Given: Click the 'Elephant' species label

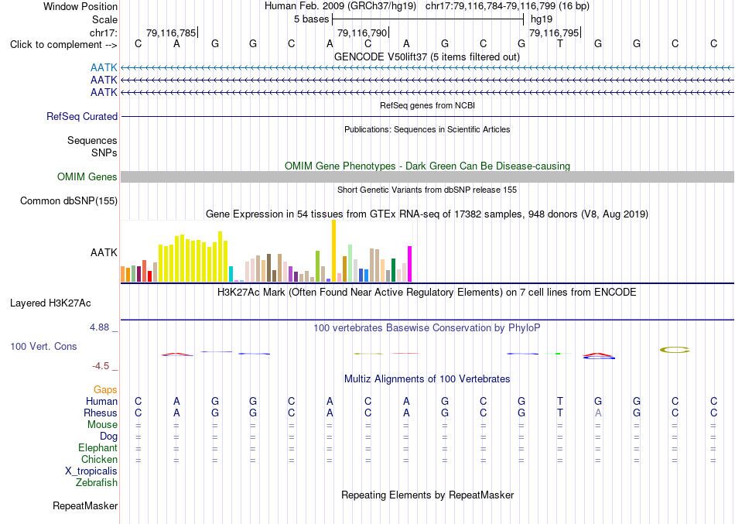Looking at the screenshot, I should pyautogui.click(x=97, y=448).
